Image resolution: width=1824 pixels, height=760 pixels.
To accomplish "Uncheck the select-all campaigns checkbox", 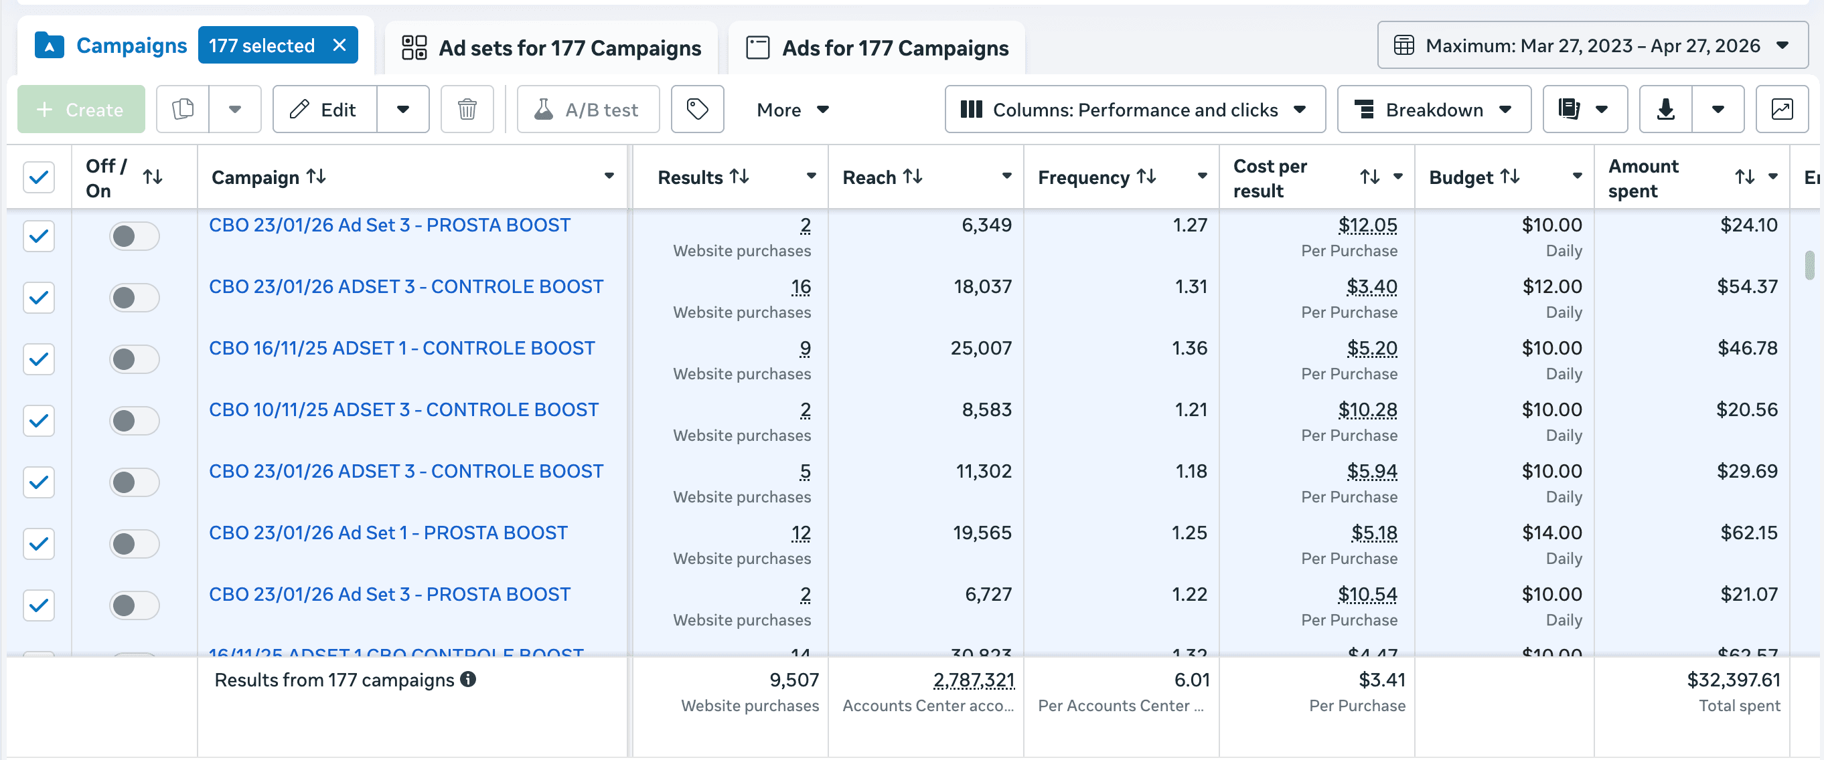I will [x=39, y=177].
